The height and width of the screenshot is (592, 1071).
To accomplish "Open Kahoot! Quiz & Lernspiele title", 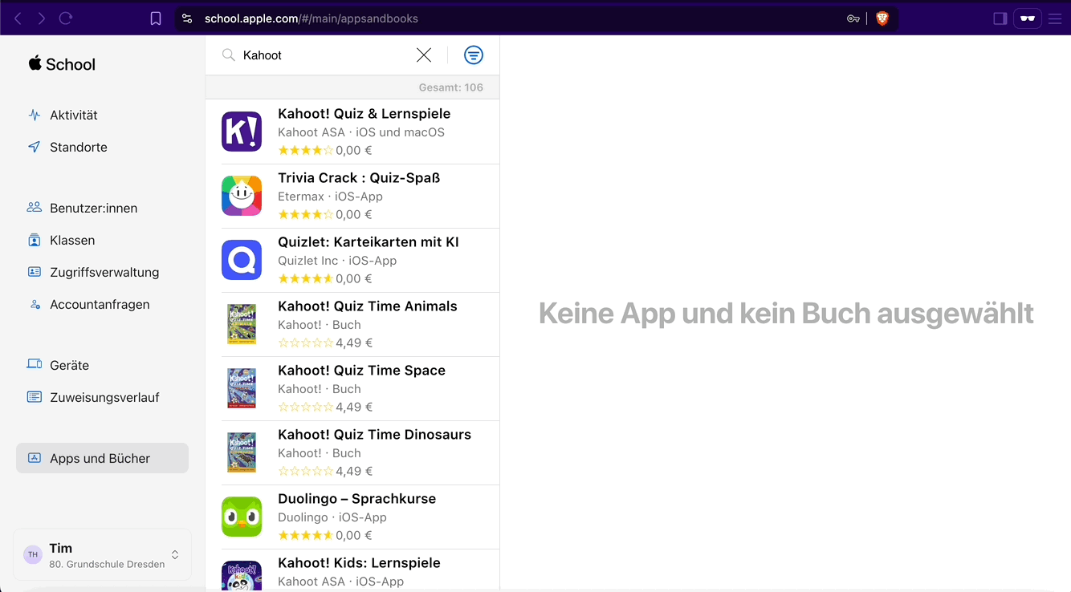I will 364,114.
